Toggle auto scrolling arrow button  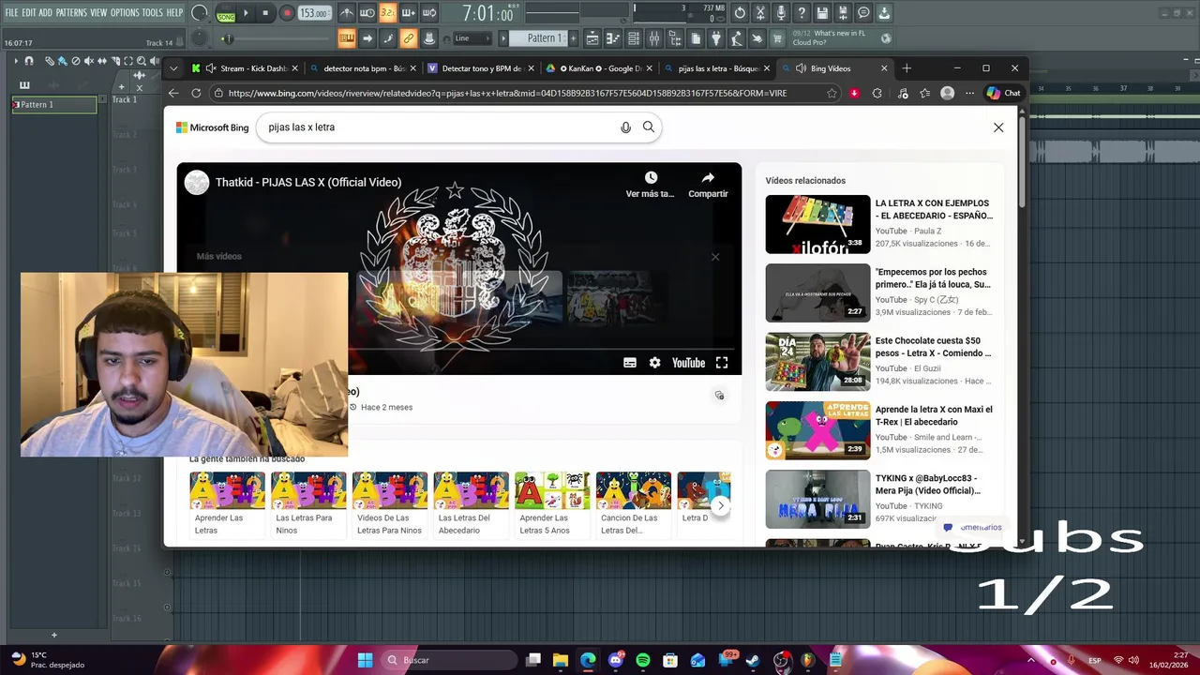coord(367,38)
